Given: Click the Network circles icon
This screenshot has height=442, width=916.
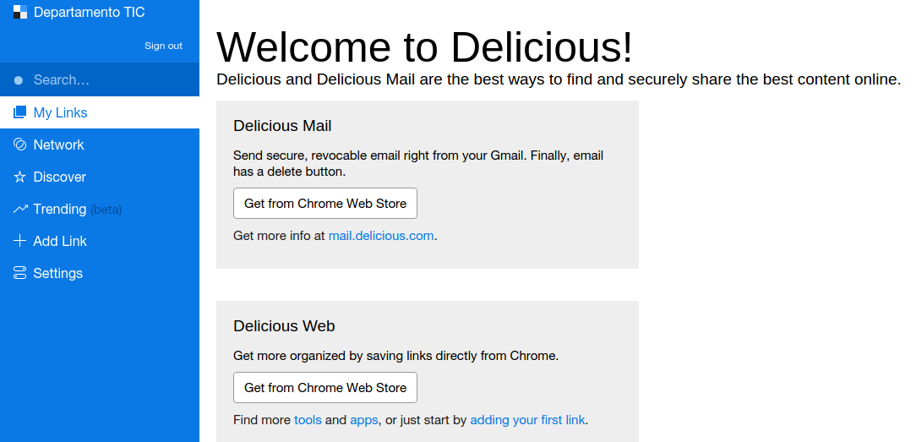Looking at the screenshot, I should point(20,145).
